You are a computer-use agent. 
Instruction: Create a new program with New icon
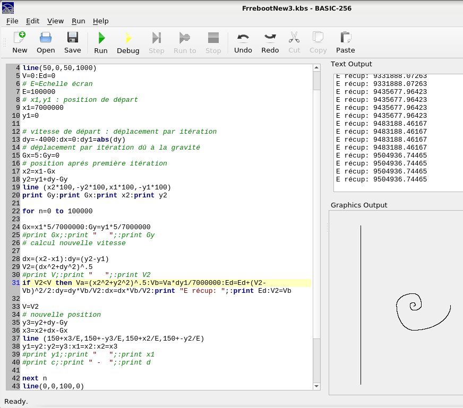[20, 42]
